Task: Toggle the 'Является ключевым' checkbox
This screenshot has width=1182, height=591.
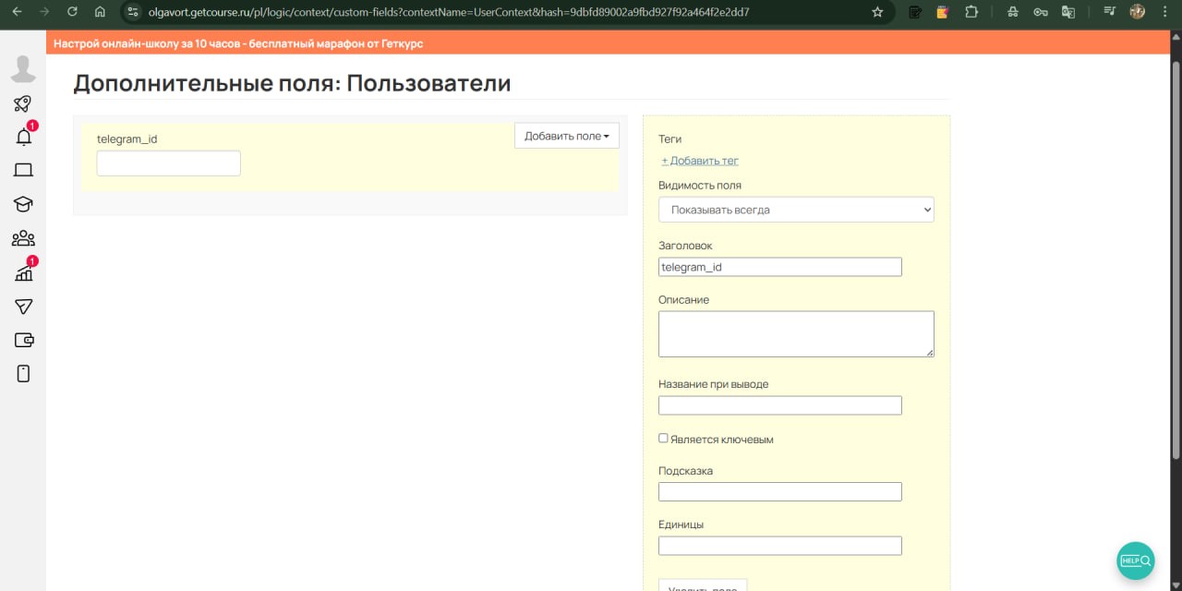Action: pos(663,439)
